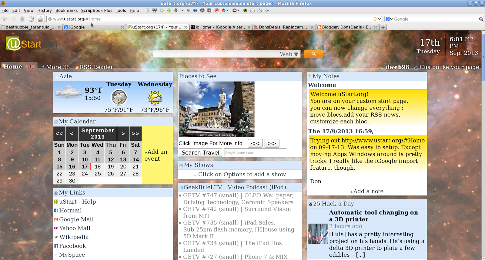The width and height of the screenshot is (485, 260).
Task: Click the Palazzo Vecchio Florence image
Action: click(216, 109)
